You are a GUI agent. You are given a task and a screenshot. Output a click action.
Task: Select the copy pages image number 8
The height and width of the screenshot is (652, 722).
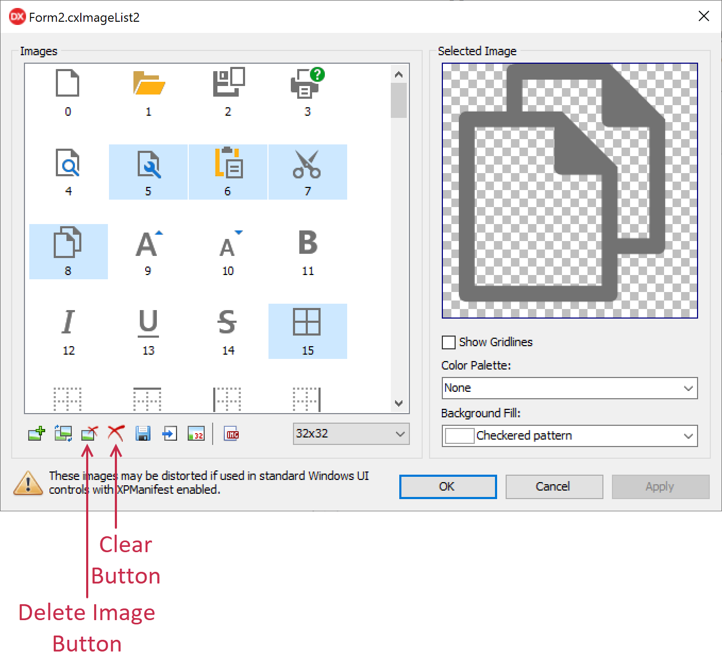pos(68,252)
